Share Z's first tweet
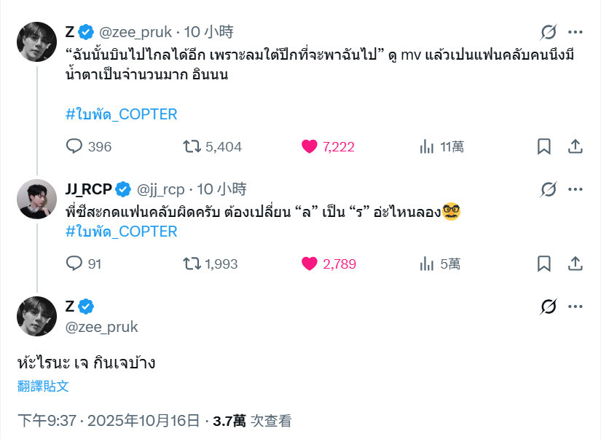601x439 pixels. [x=575, y=146]
